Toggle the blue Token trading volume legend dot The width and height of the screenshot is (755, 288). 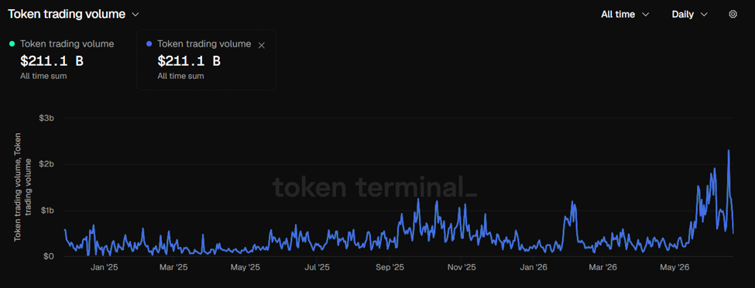pos(149,44)
